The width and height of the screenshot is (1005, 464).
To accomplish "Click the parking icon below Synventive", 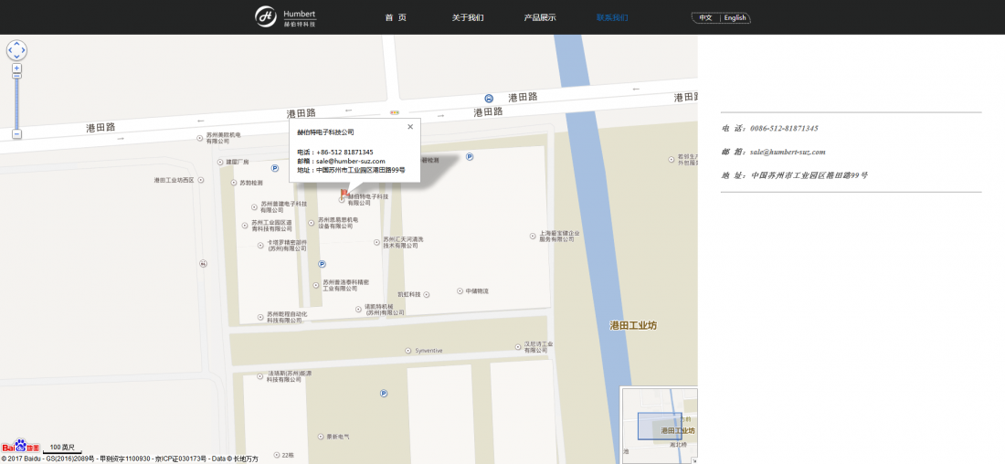I will tap(384, 393).
